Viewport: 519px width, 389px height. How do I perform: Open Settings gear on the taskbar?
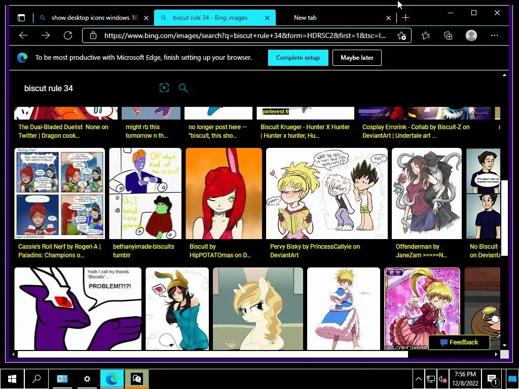(87, 379)
